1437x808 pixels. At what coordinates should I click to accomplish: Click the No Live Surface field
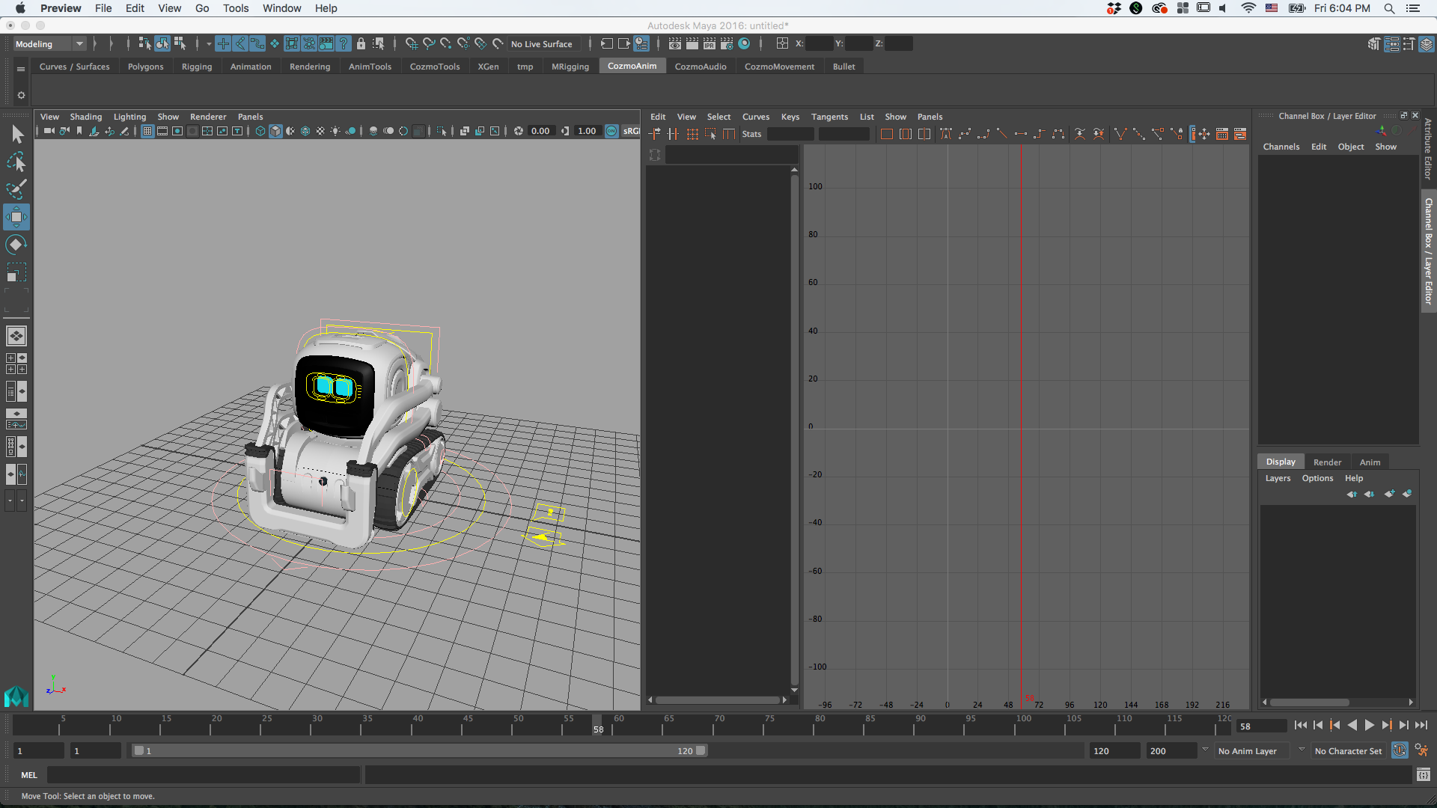[x=542, y=44]
